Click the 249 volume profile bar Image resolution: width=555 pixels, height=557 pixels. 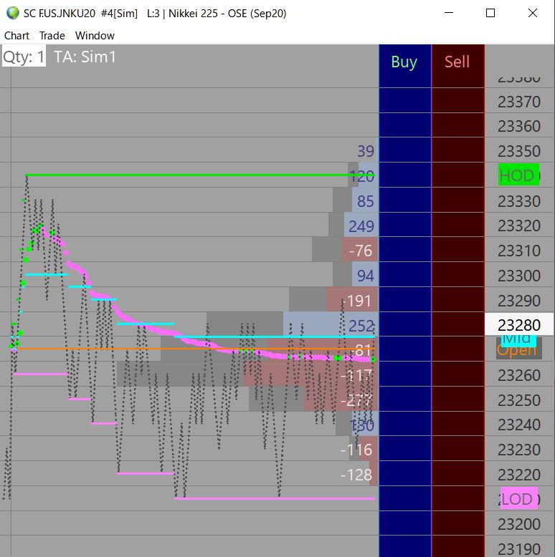click(x=361, y=225)
